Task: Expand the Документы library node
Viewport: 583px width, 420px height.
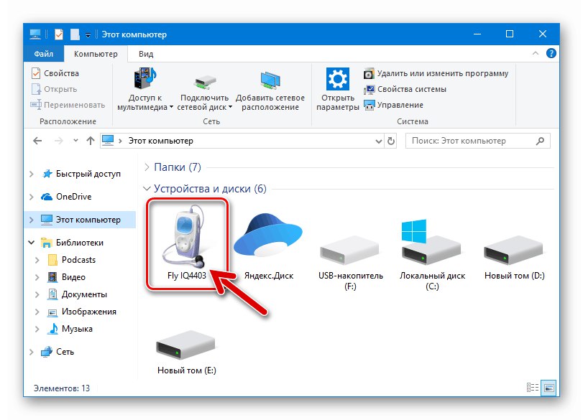Action: click(x=37, y=294)
